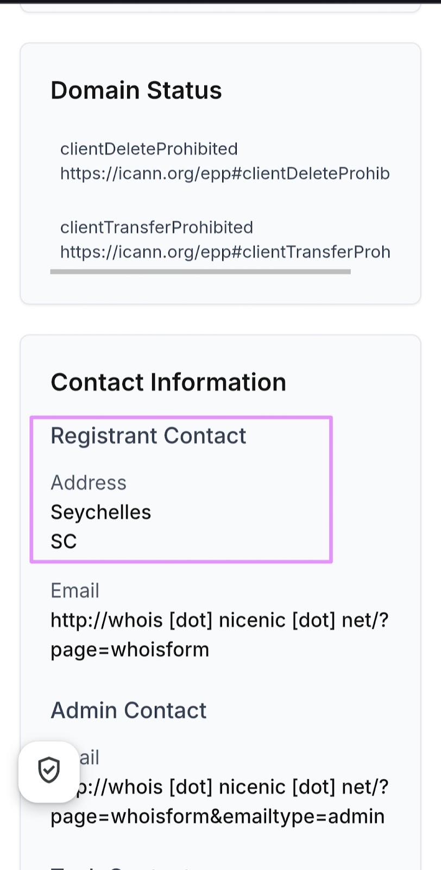Tap the Registrant Contact section title

(148, 436)
